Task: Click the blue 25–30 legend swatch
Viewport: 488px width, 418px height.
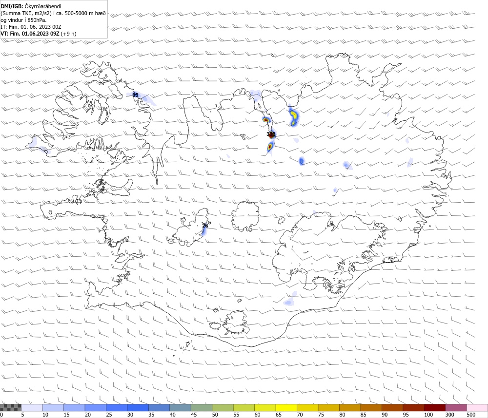Action: coord(117,408)
